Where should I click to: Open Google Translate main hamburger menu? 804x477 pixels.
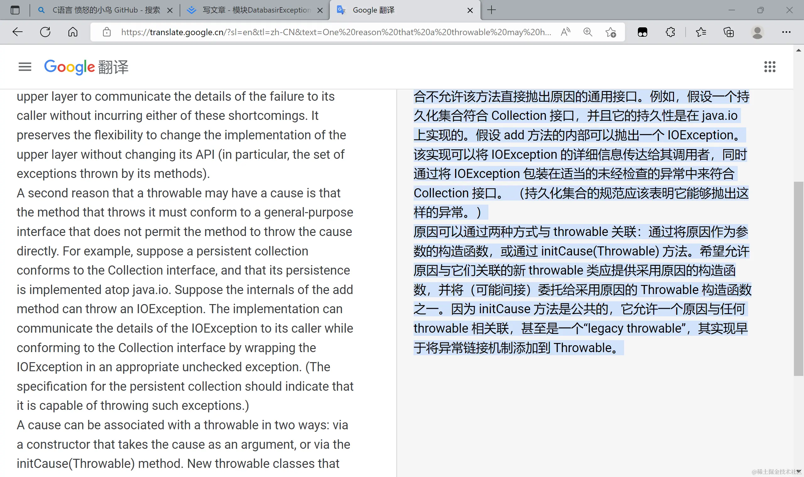pos(25,67)
